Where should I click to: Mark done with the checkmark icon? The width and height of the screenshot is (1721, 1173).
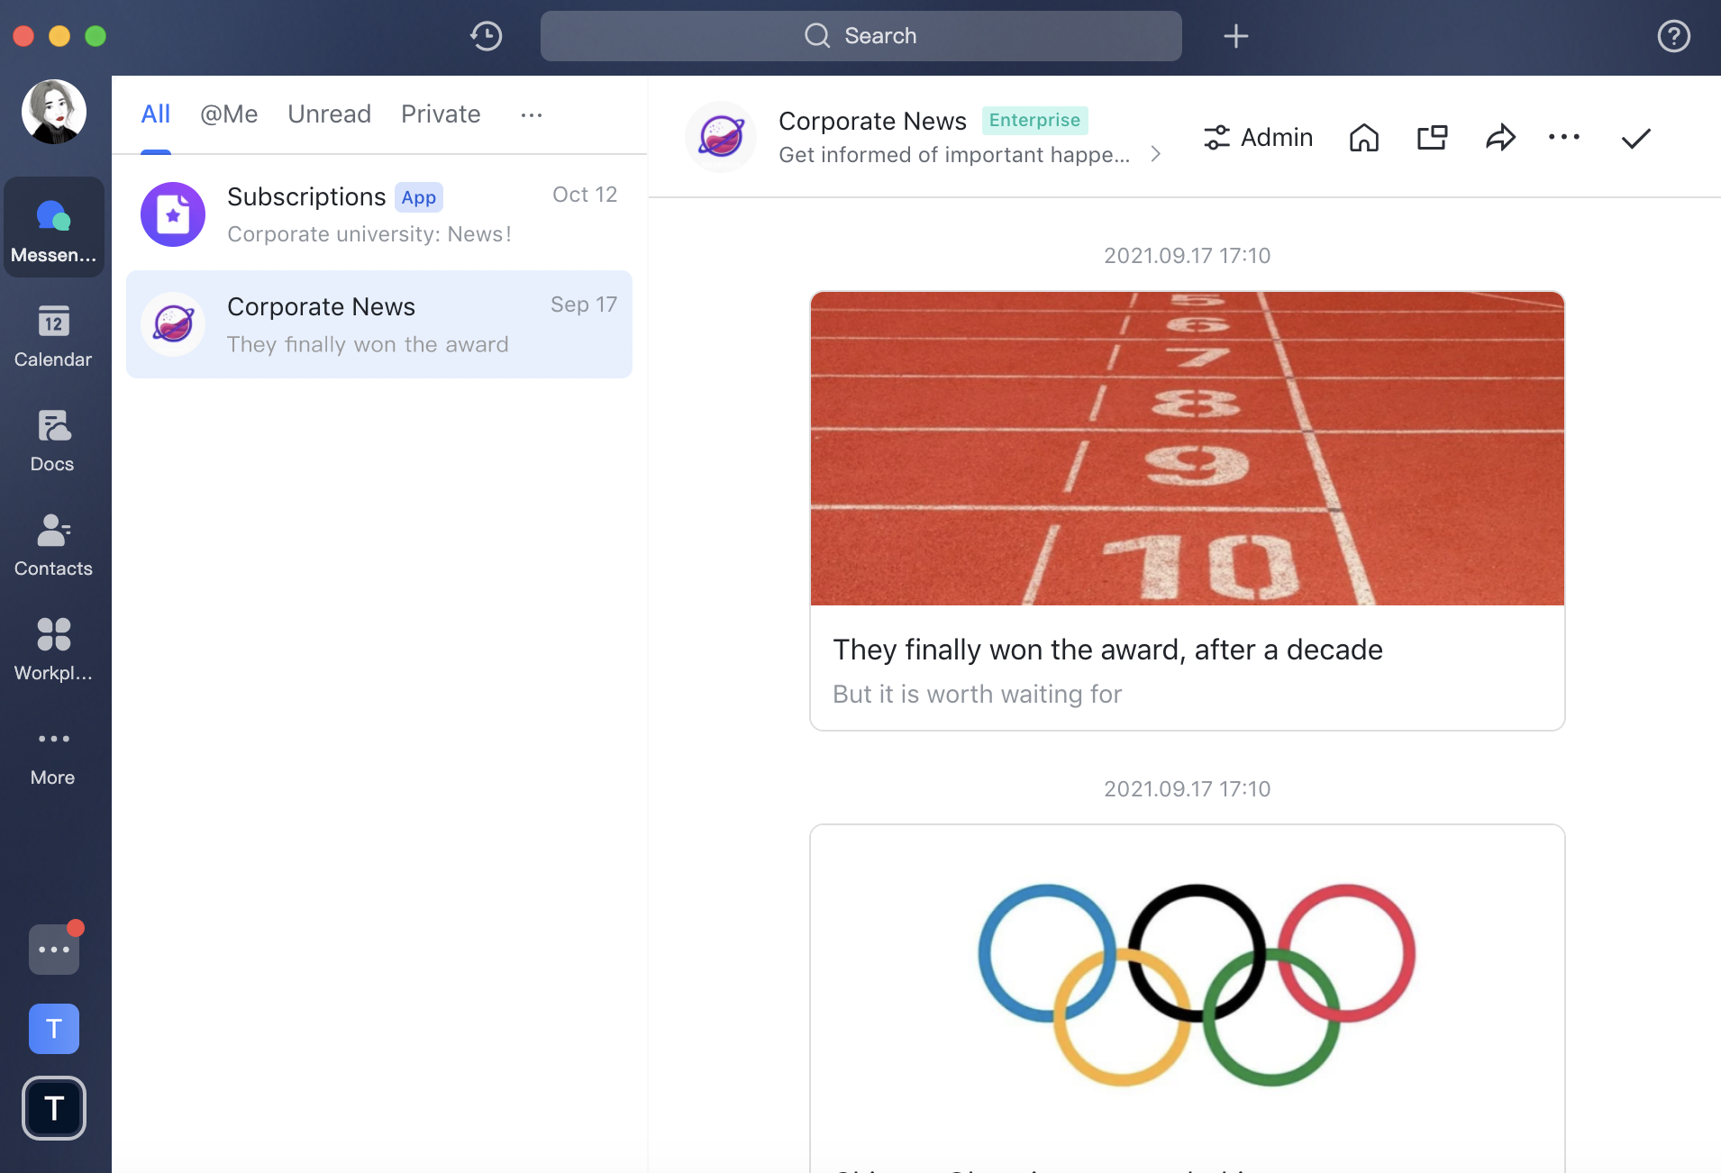[1635, 138]
